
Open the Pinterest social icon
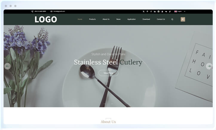[147, 12]
